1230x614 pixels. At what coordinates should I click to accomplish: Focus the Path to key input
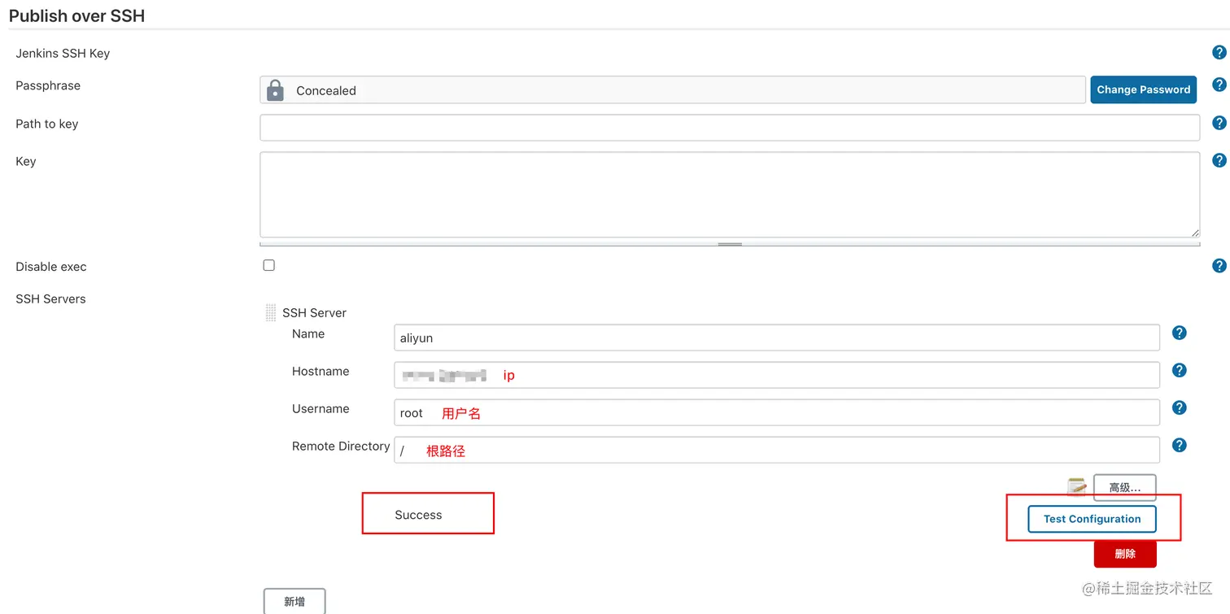point(730,127)
